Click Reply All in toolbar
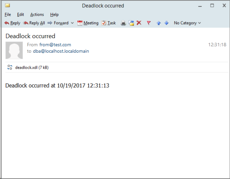 [x=34, y=23]
